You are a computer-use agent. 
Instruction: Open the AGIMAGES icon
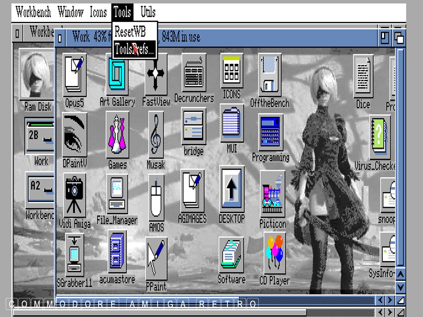pyautogui.click(x=192, y=191)
